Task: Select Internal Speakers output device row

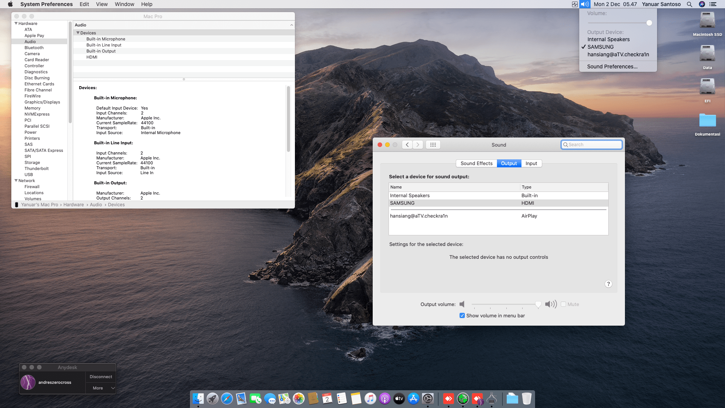Action: pyautogui.click(x=498, y=196)
